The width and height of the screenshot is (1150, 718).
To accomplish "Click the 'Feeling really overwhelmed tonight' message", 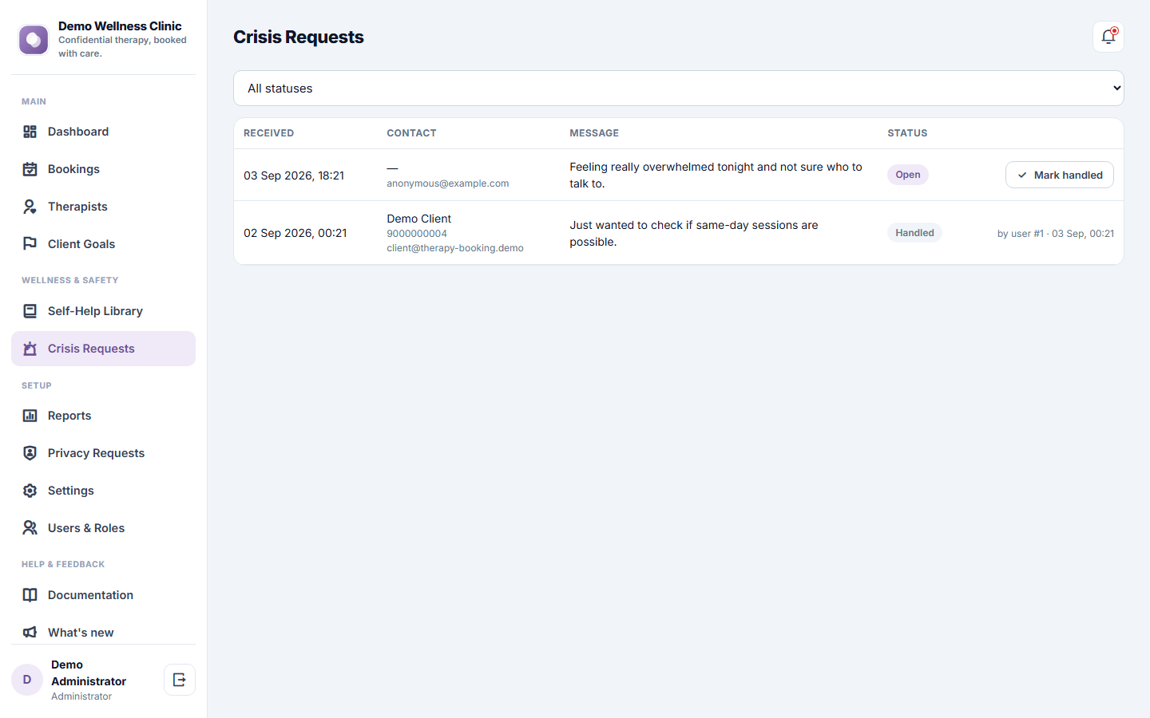I will pyautogui.click(x=716, y=175).
